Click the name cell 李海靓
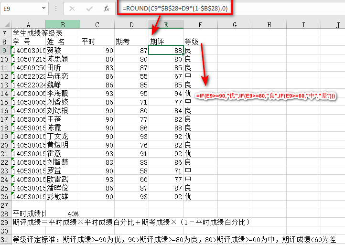Viewport: 345px width, 245px height. 63,94
